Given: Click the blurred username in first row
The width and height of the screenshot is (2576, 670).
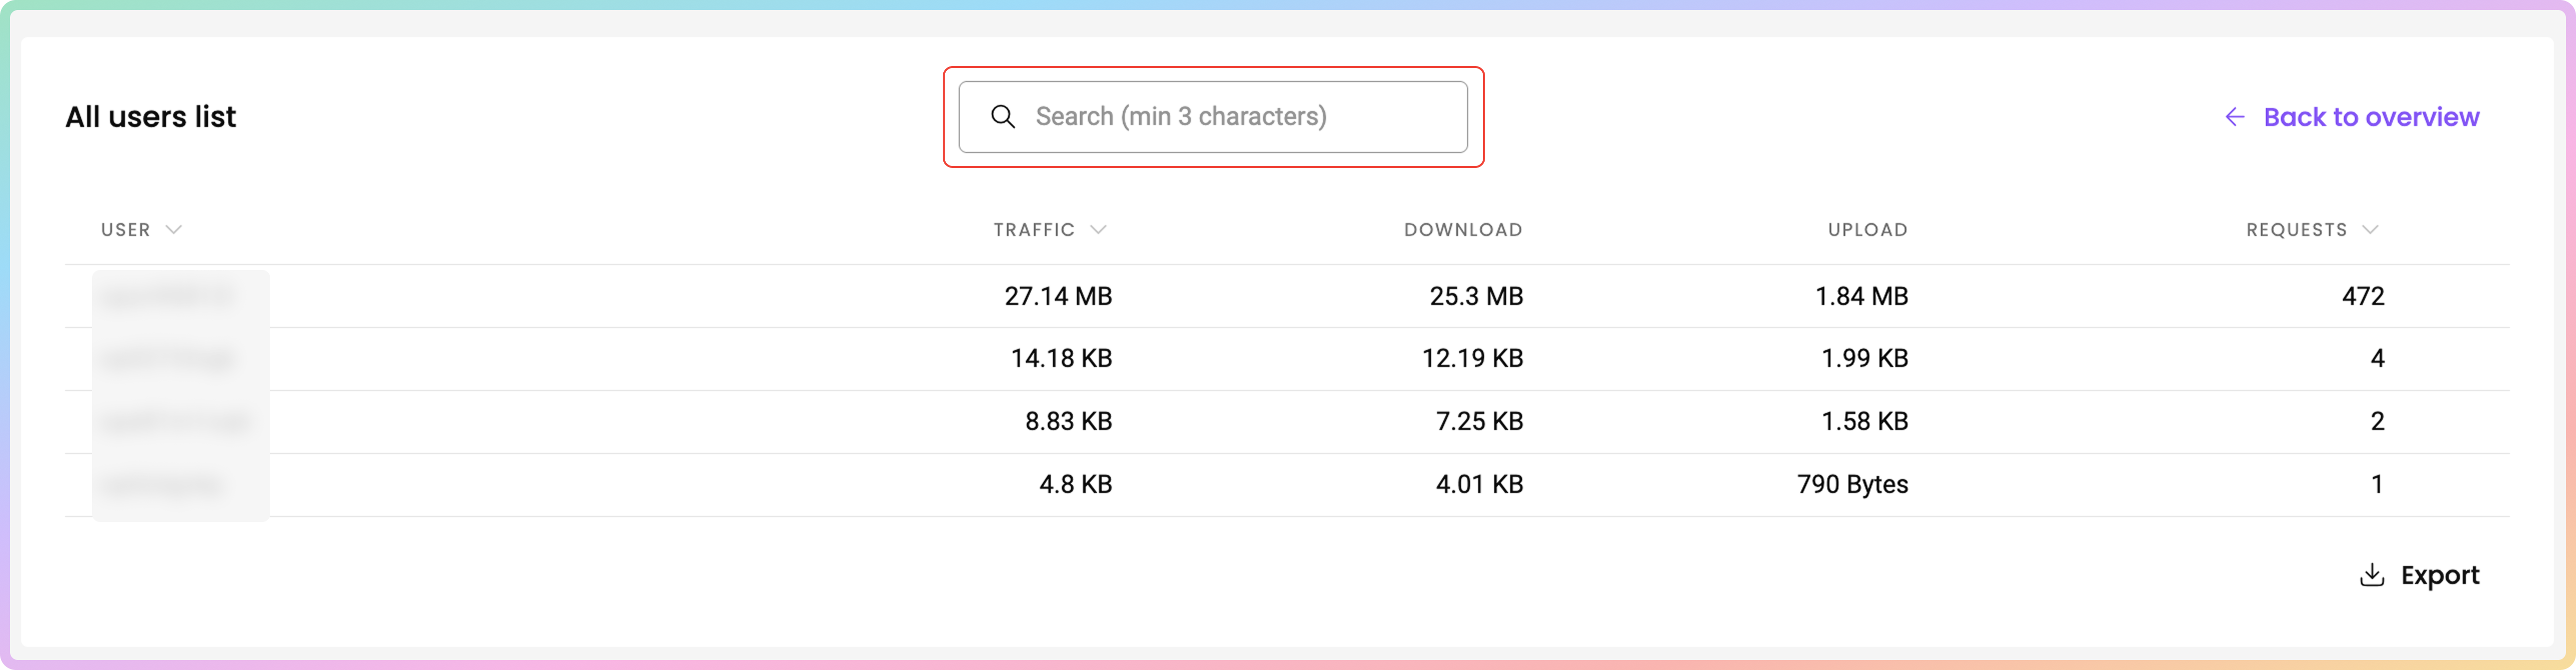Looking at the screenshot, I should click(167, 296).
